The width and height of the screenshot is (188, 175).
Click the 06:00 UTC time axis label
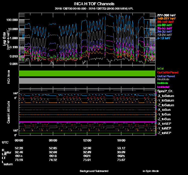click(x=53, y=140)
